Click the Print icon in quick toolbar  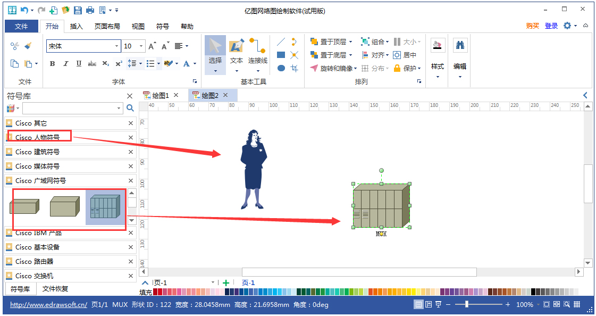(90, 10)
